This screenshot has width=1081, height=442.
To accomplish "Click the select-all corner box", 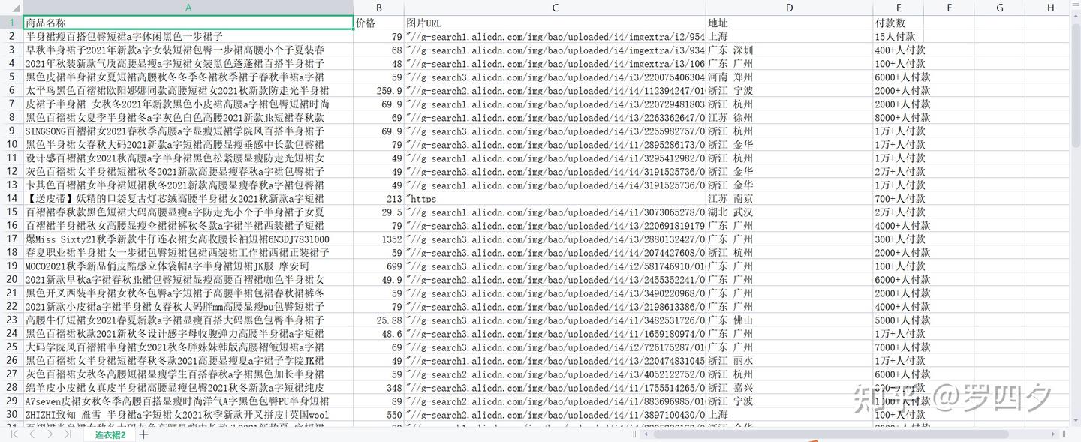I will click(x=11, y=8).
